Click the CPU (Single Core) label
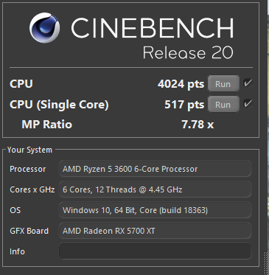This screenshot has width=269, height=275. tap(59, 105)
